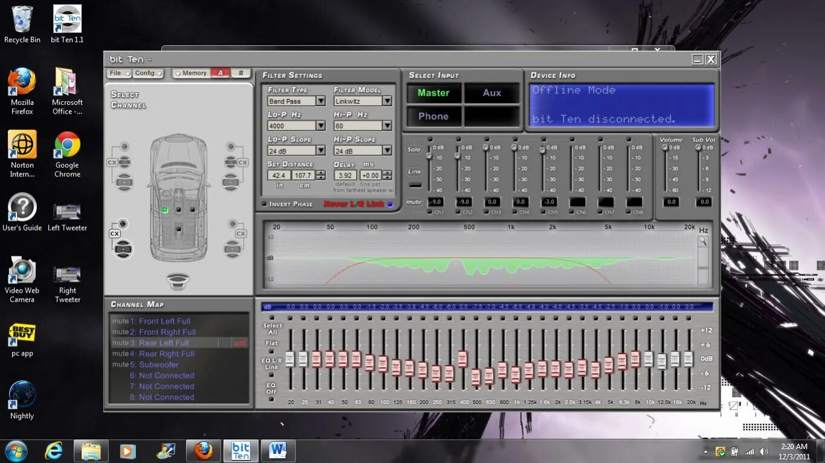
Task: Open Microsoft Office desktop icon
Action: (x=67, y=91)
